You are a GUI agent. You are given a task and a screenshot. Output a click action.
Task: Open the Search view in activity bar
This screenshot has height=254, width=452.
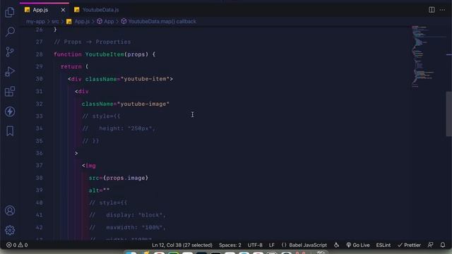click(10, 32)
